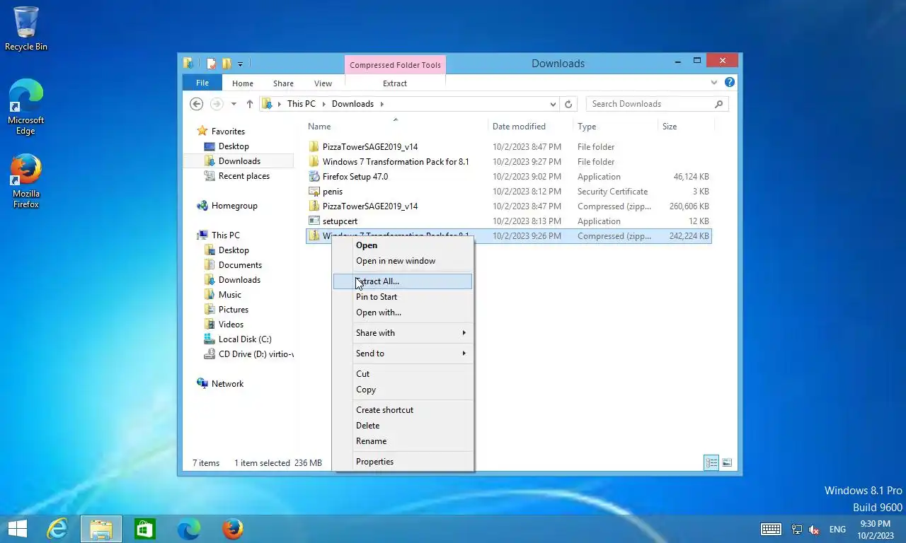
Task: Expand Send to submenu
Action: tap(403, 354)
